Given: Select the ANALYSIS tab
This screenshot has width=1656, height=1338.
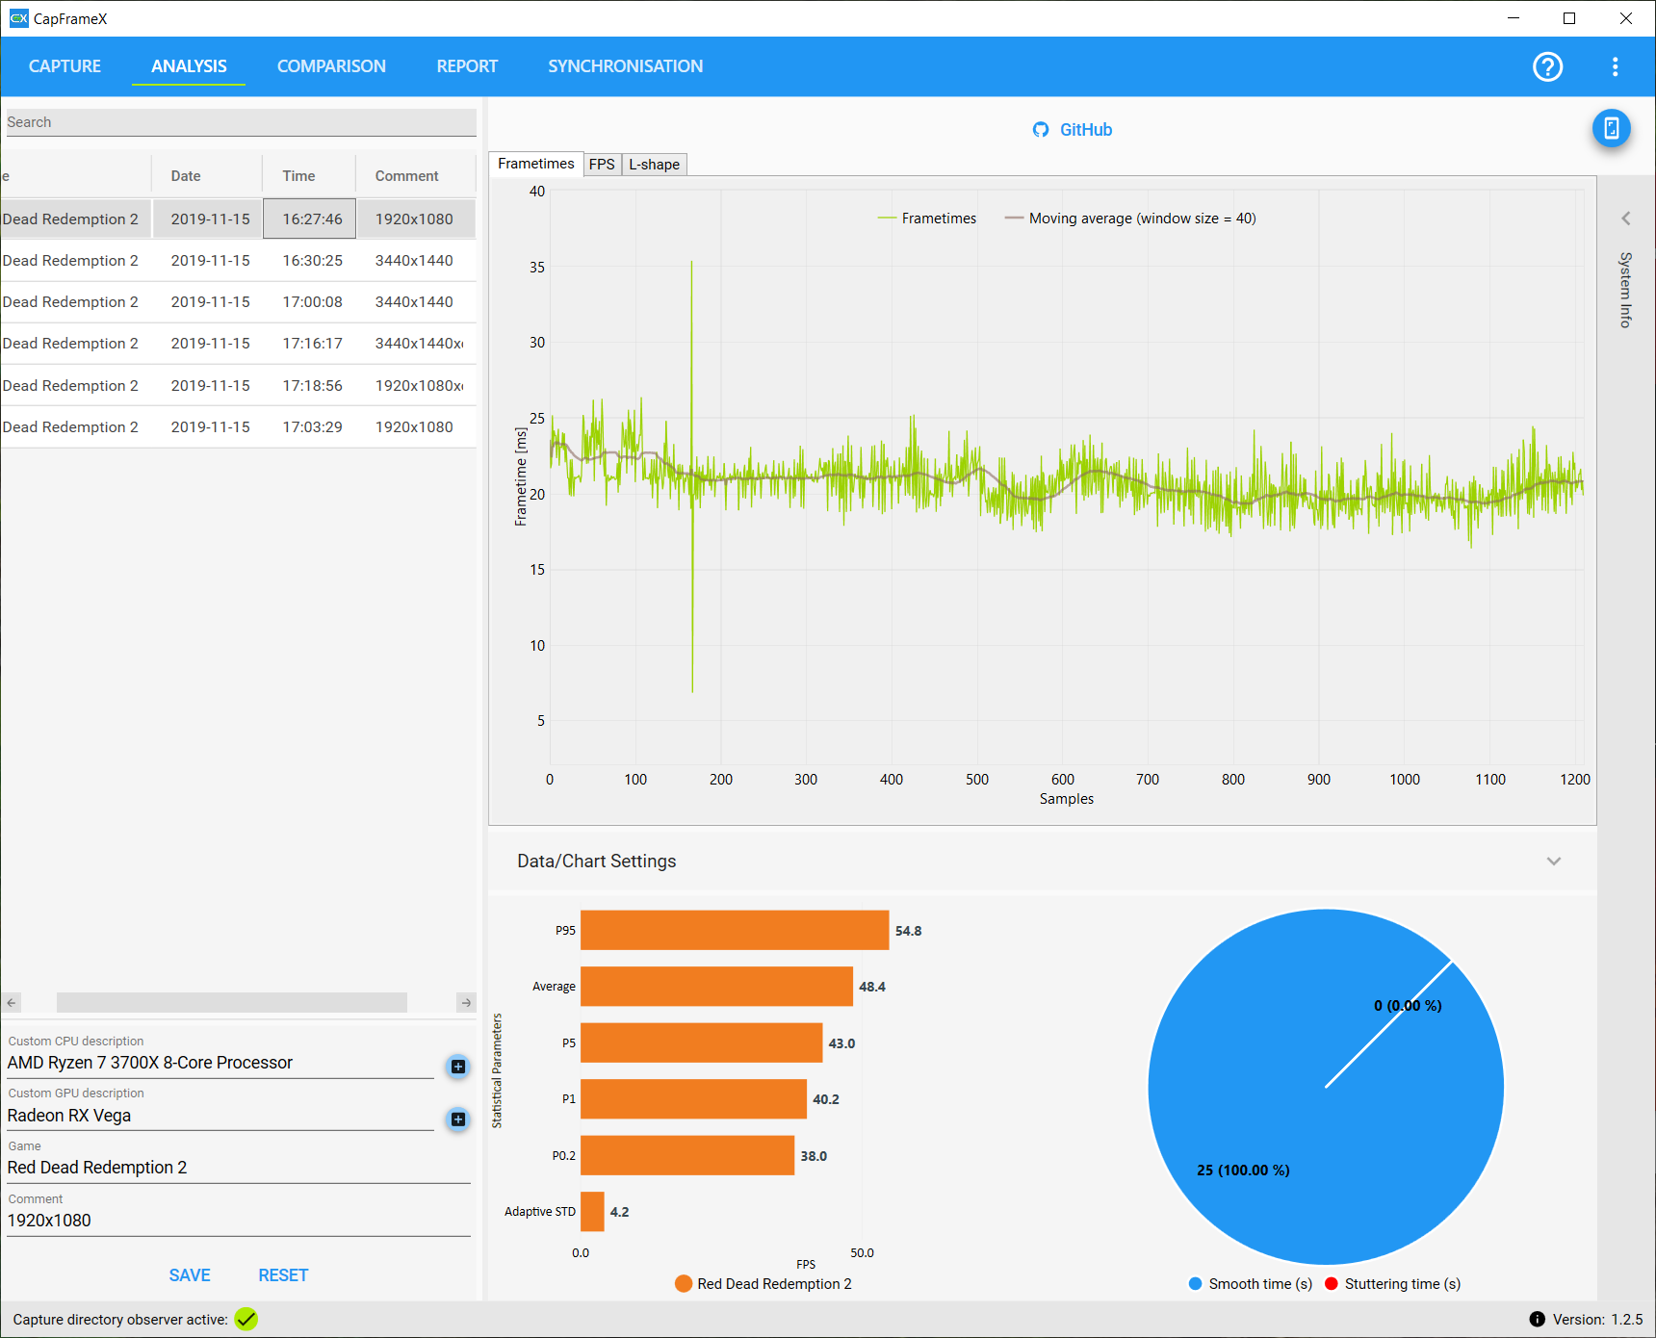Looking at the screenshot, I should (x=189, y=66).
